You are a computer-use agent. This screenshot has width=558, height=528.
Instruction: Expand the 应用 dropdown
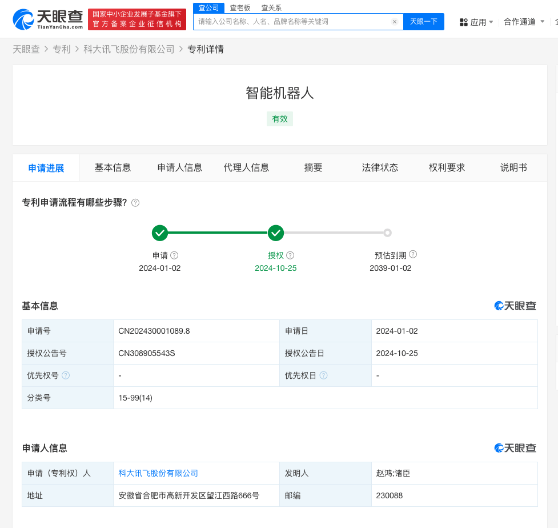point(476,22)
